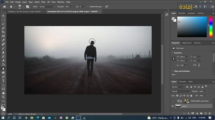The height and width of the screenshot is (120, 215).
Task: Select the Clone Stamp tool
Action: pos(3,52)
